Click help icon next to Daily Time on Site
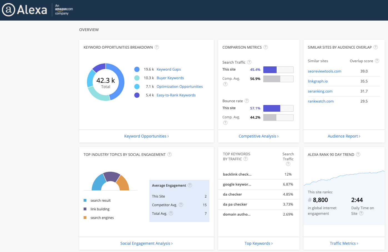388x252 pixels. pyautogui.click(x=361, y=213)
